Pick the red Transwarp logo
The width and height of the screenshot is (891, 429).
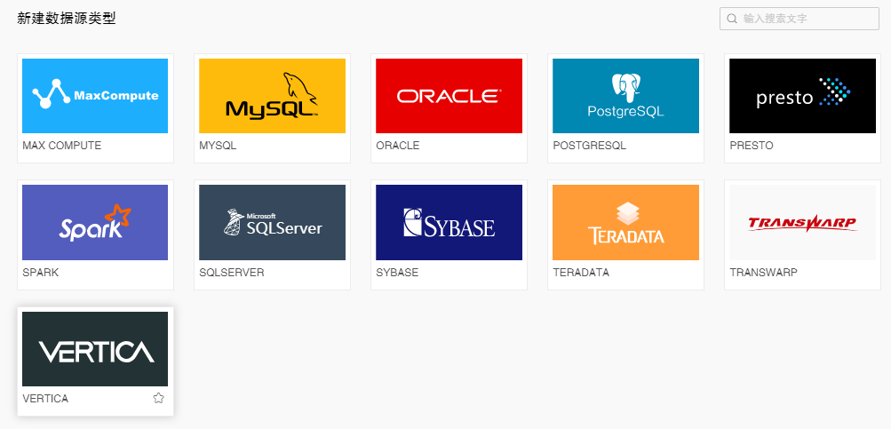802,222
